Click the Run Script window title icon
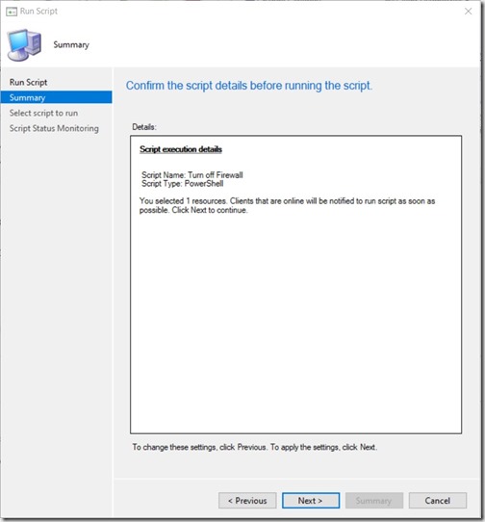485x522 pixels. coord(12,12)
